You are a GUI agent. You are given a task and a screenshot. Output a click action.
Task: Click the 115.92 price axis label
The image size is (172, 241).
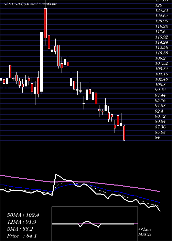(161, 37)
